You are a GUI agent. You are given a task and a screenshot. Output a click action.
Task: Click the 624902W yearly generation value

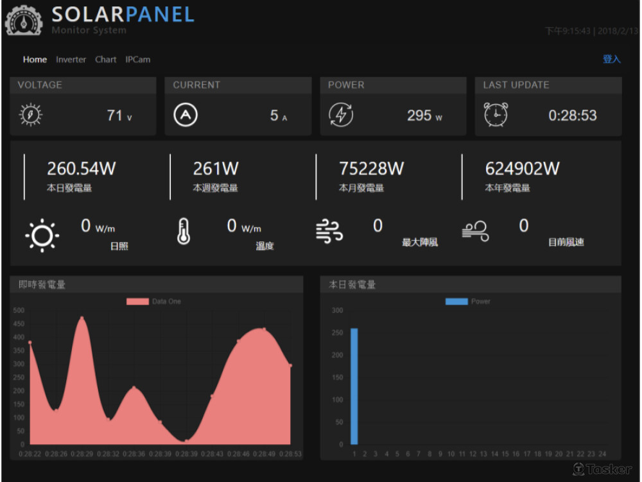522,169
